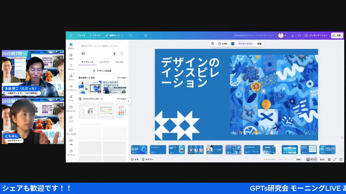Image resolution: width=346 pixels, height=194 pixels.
Task: Toggle the grid view icon near zoom controls
Action: pos(329,159)
